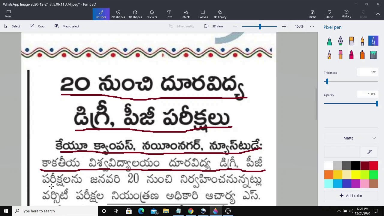Image resolution: width=384 pixels, height=216 pixels.
Task: Choose the Crop tool
Action: tap(37, 26)
